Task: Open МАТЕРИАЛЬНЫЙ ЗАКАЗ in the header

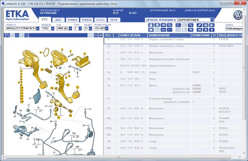Action: [x=163, y=10]
